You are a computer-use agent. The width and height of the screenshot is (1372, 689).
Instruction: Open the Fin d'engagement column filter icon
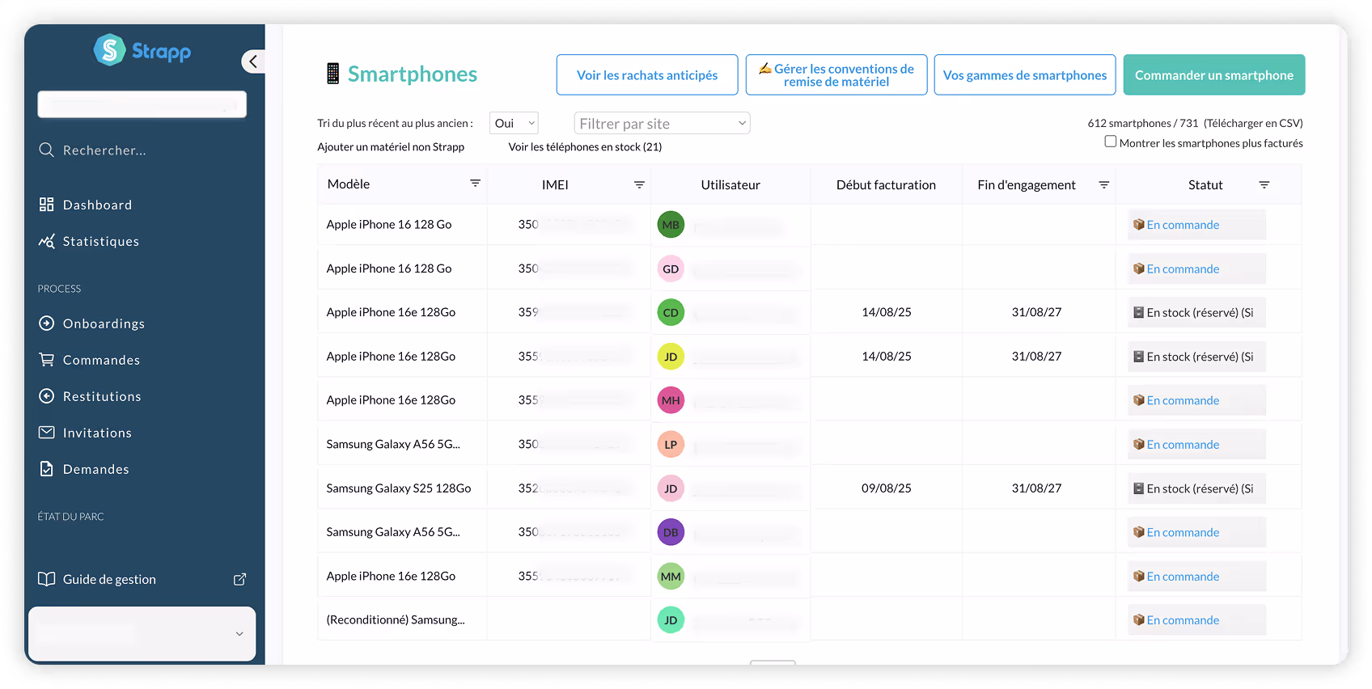pos(1103,185)
